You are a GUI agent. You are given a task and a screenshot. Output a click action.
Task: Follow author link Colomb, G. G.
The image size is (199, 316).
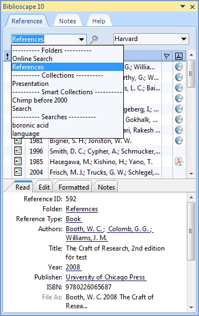tap(130, 229)
